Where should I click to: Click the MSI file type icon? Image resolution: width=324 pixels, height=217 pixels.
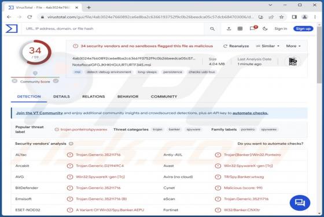293,61
